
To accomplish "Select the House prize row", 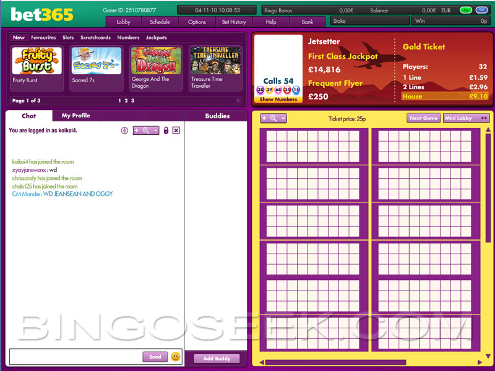I will pyautogui.click(x=445, y=96).
